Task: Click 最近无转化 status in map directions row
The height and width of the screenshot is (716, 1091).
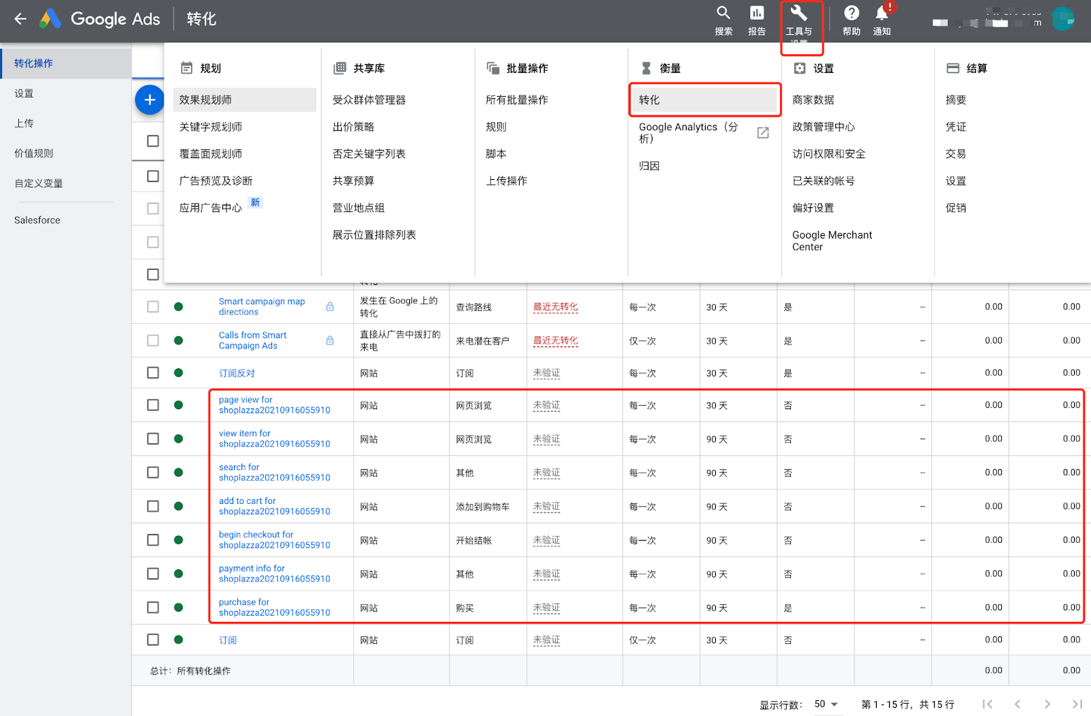Action: point(556,308)
